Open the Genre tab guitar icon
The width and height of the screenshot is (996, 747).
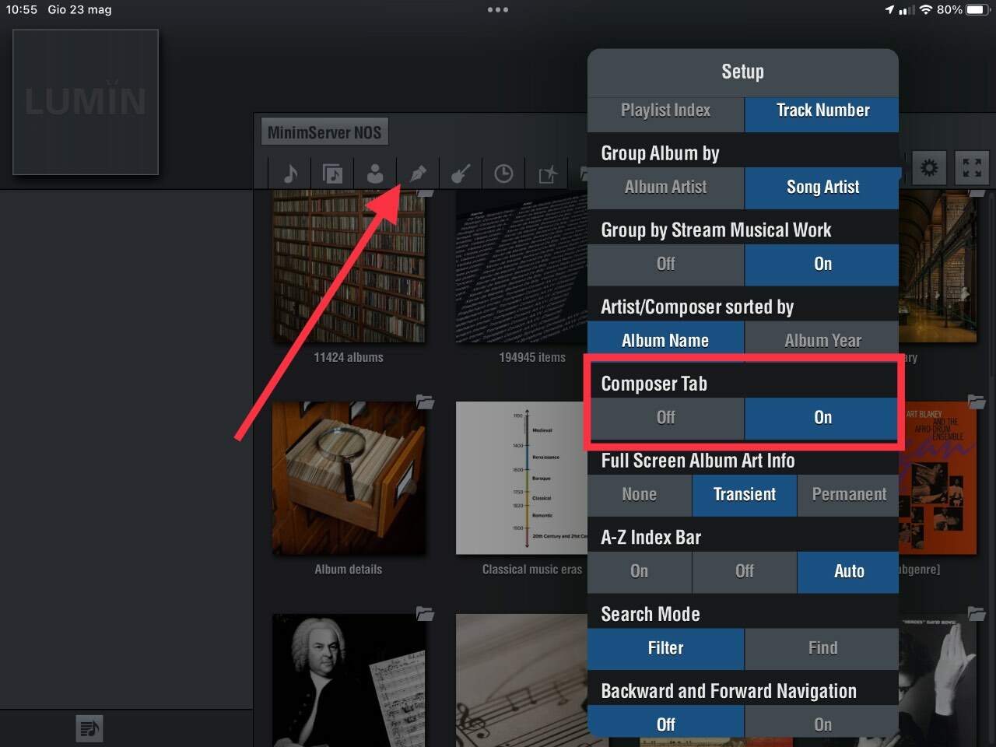[461, 173]
